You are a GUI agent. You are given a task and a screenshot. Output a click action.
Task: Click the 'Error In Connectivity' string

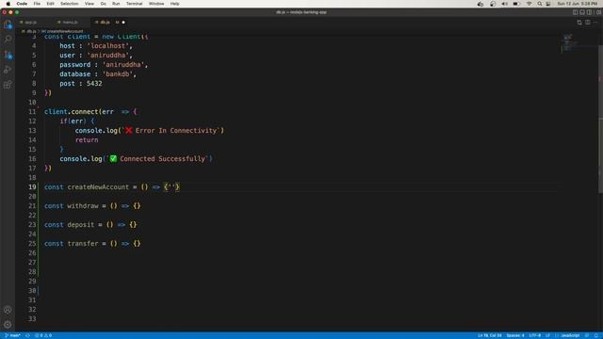tap(171, 131)
